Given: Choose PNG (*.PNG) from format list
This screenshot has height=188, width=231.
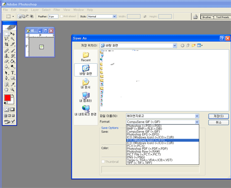Looking at the screenshot, I should coord(136,157).
